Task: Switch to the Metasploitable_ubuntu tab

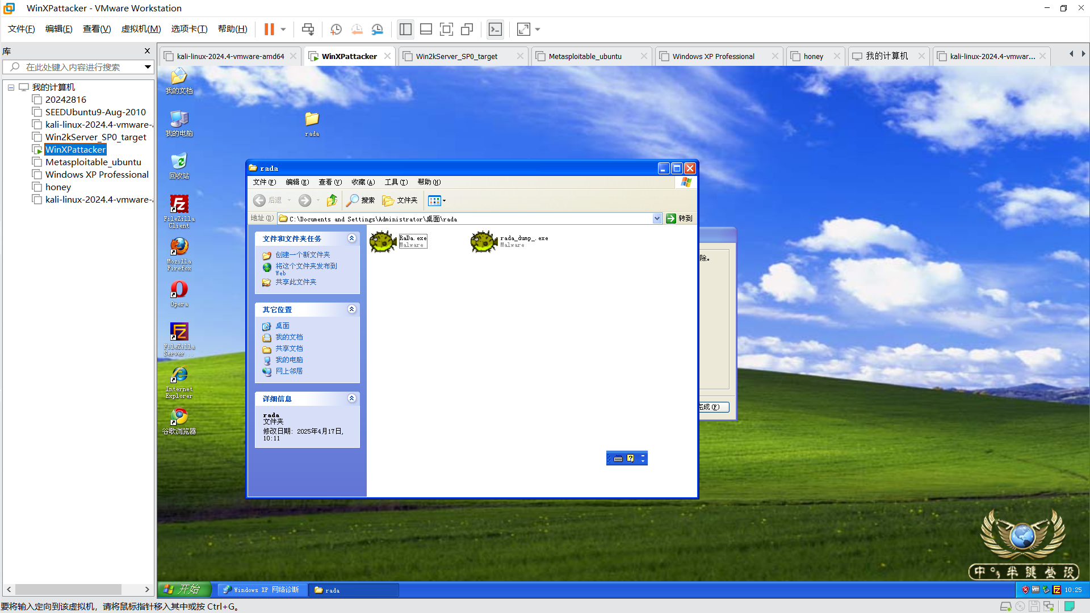Action: (585, 56)
